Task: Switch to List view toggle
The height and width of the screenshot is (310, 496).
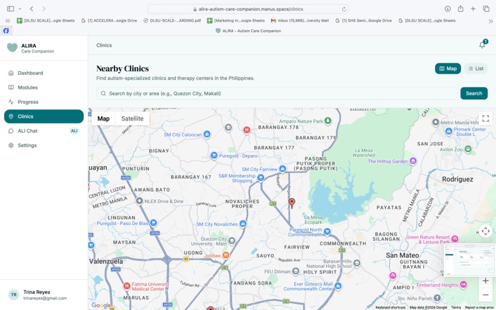Action: (x=476, y=69)
